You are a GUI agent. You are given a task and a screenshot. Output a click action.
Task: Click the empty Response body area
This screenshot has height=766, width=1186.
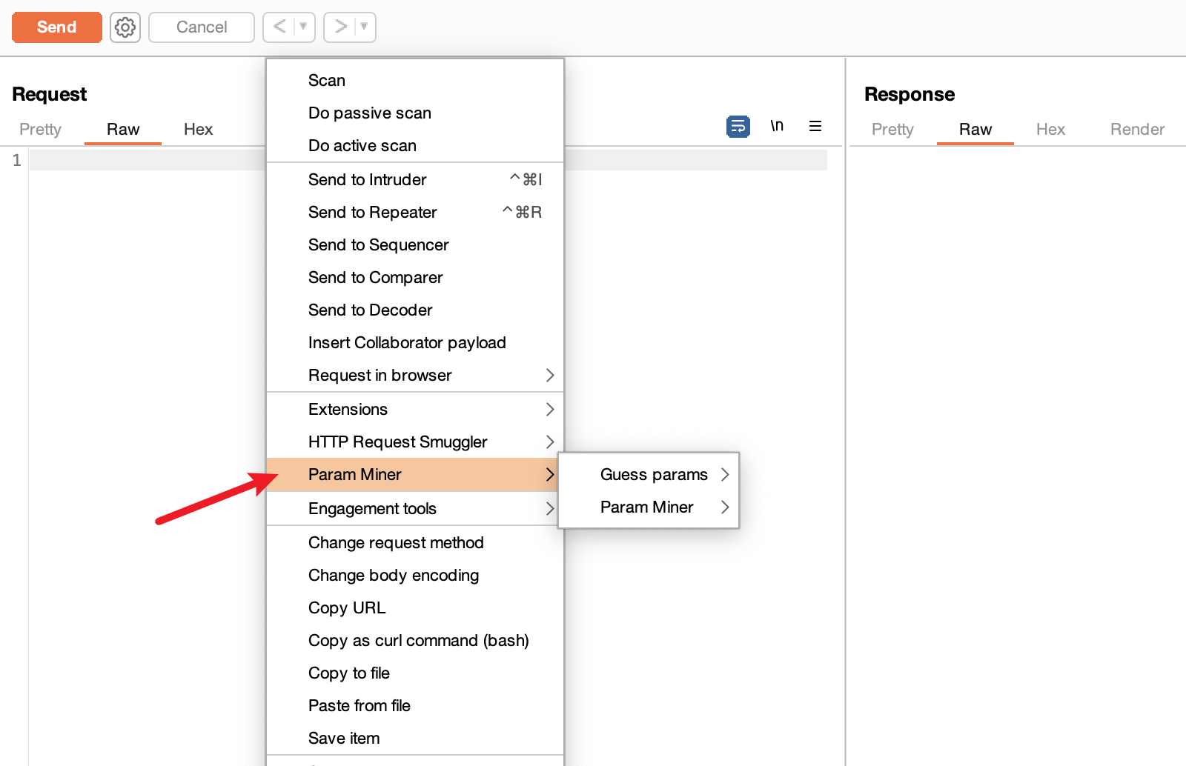point(1017,456)
